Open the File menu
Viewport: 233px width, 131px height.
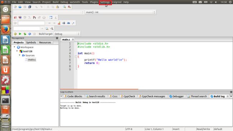tap(14, 2)
